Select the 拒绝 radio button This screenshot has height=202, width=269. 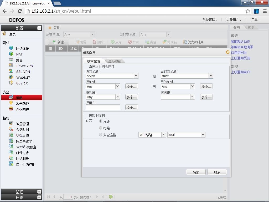[x=101, y=128]
